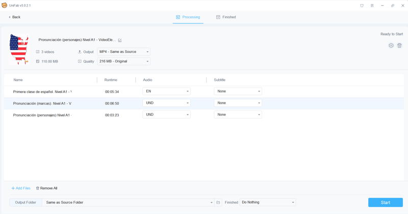Image resolution: width=408 pixels, height=214 pixels.
Task: Open the advanced settings gear icon
Action: pos(391,46)
